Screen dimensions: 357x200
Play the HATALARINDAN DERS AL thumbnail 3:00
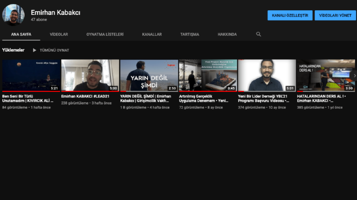click(x=326, y=75)
